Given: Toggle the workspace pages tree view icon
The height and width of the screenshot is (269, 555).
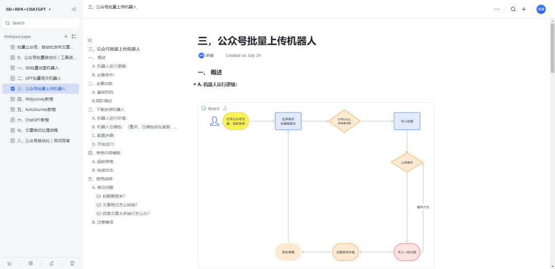Looking at the screenshot, I should pyautogui.click(x=74, y=36).
